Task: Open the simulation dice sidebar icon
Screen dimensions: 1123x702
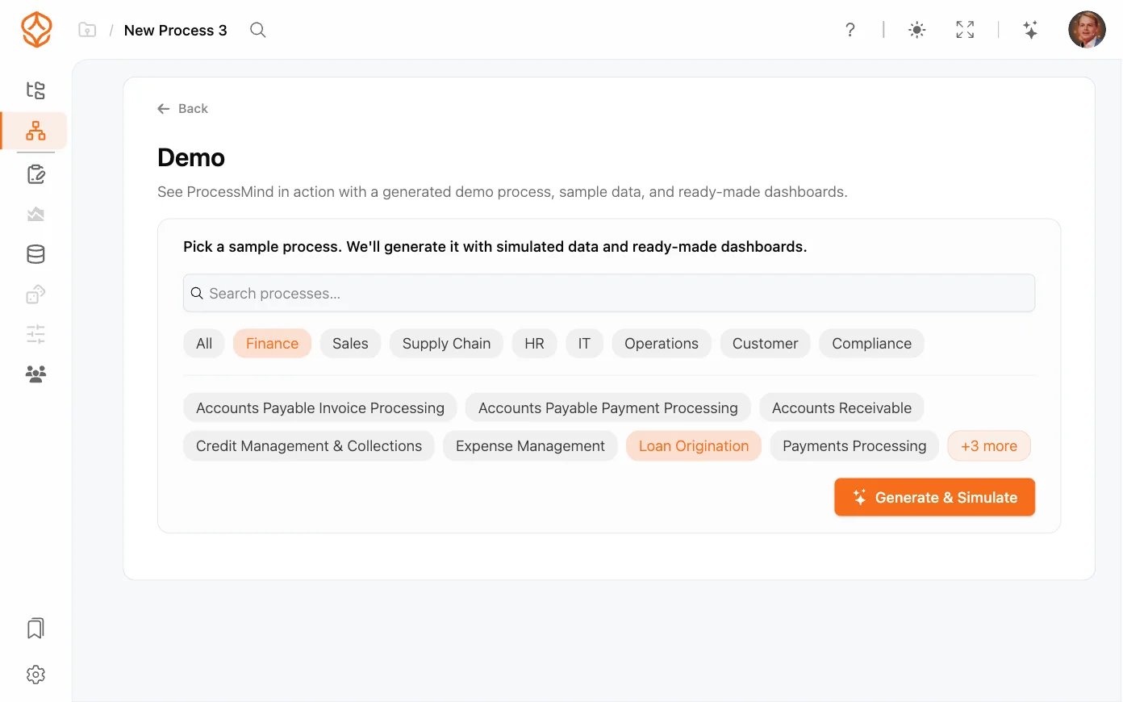Action: coord(35,295)
